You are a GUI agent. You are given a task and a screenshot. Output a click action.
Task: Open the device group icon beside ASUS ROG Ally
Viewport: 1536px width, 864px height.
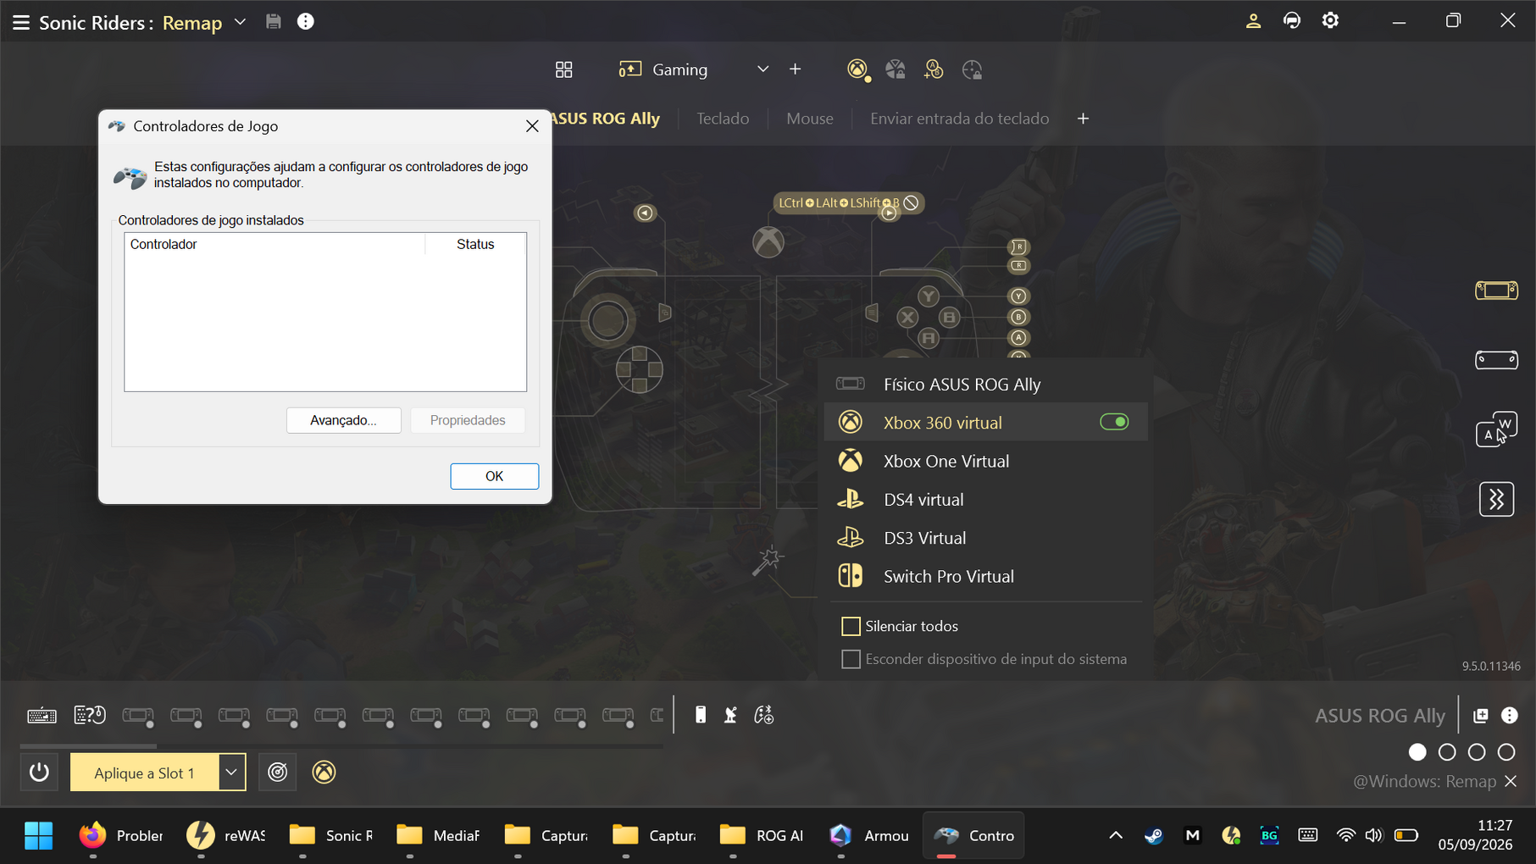pos(1481,716)
